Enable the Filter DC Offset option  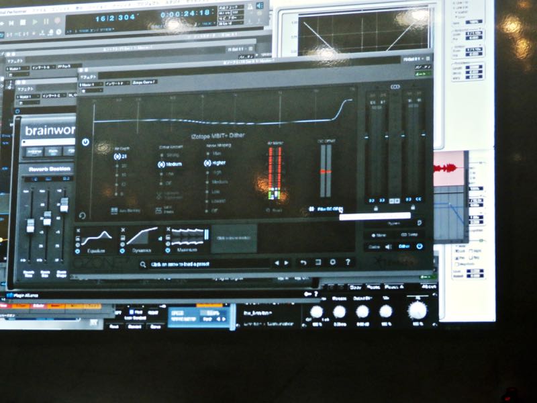click(x=326, y=209)
